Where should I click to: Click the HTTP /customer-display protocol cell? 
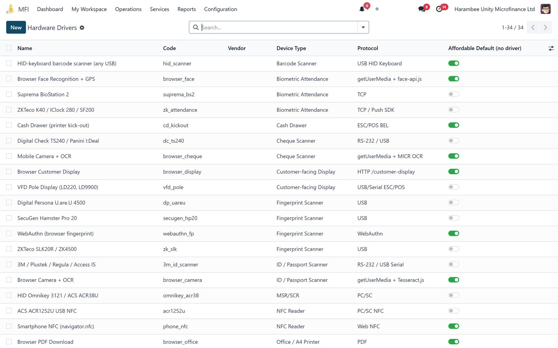(x=386, y=172)
